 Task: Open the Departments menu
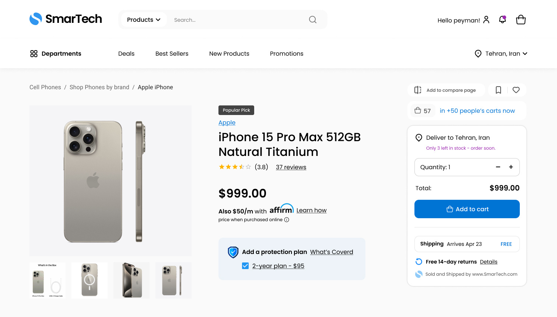coord(56,53)
